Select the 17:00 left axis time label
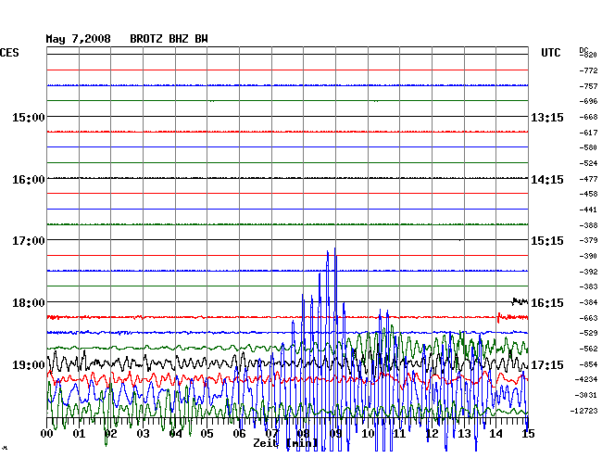This screenshot has height=458, width=602. tap(28, 241)
